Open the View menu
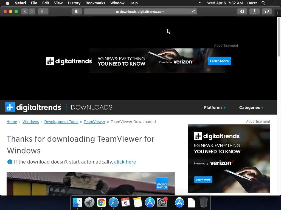 [x=58, y=3]
